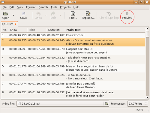Click the Duration column header
Image resolution: width=150 pixels, height=113 pixels.
pos(56,30)
